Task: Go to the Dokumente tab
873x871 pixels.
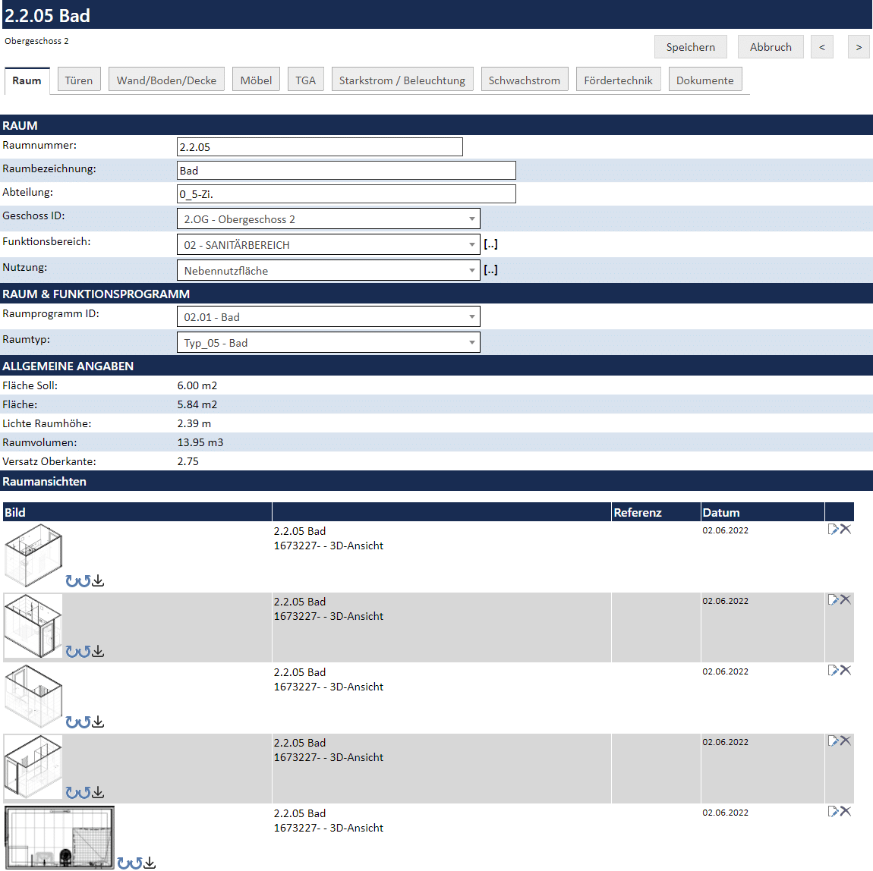Action: pyautogui.click(x=704, y=80)
